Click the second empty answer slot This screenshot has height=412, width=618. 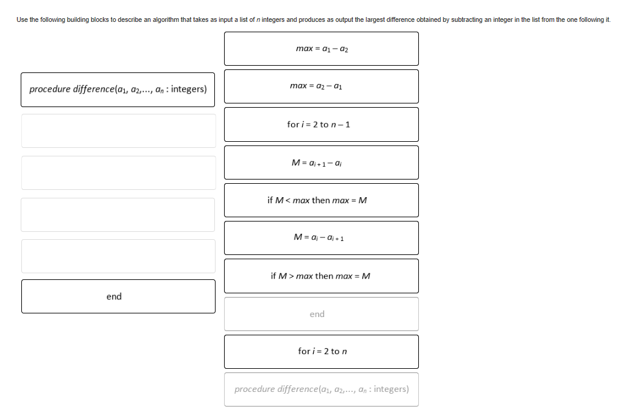point(118,172)
